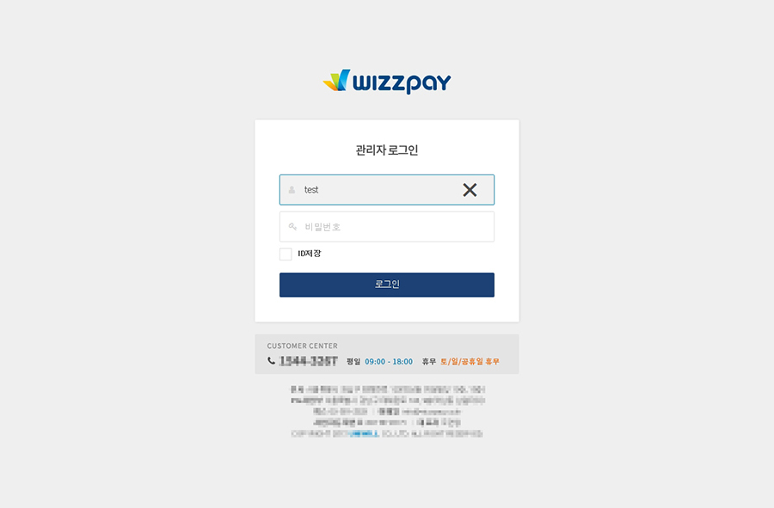Click the customer center phone number
The height and width of the screenshot is (508, 774).
point(309,361)
